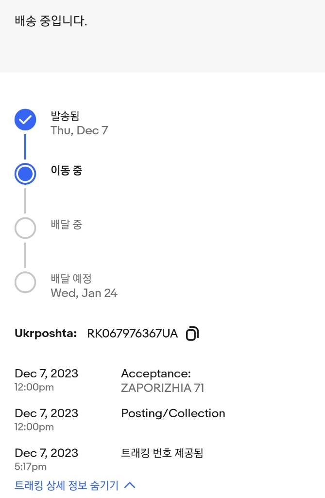Click the Wed, Jan 24 estimated date
This screenshot has width=325, height=498.
pos(84,293)
